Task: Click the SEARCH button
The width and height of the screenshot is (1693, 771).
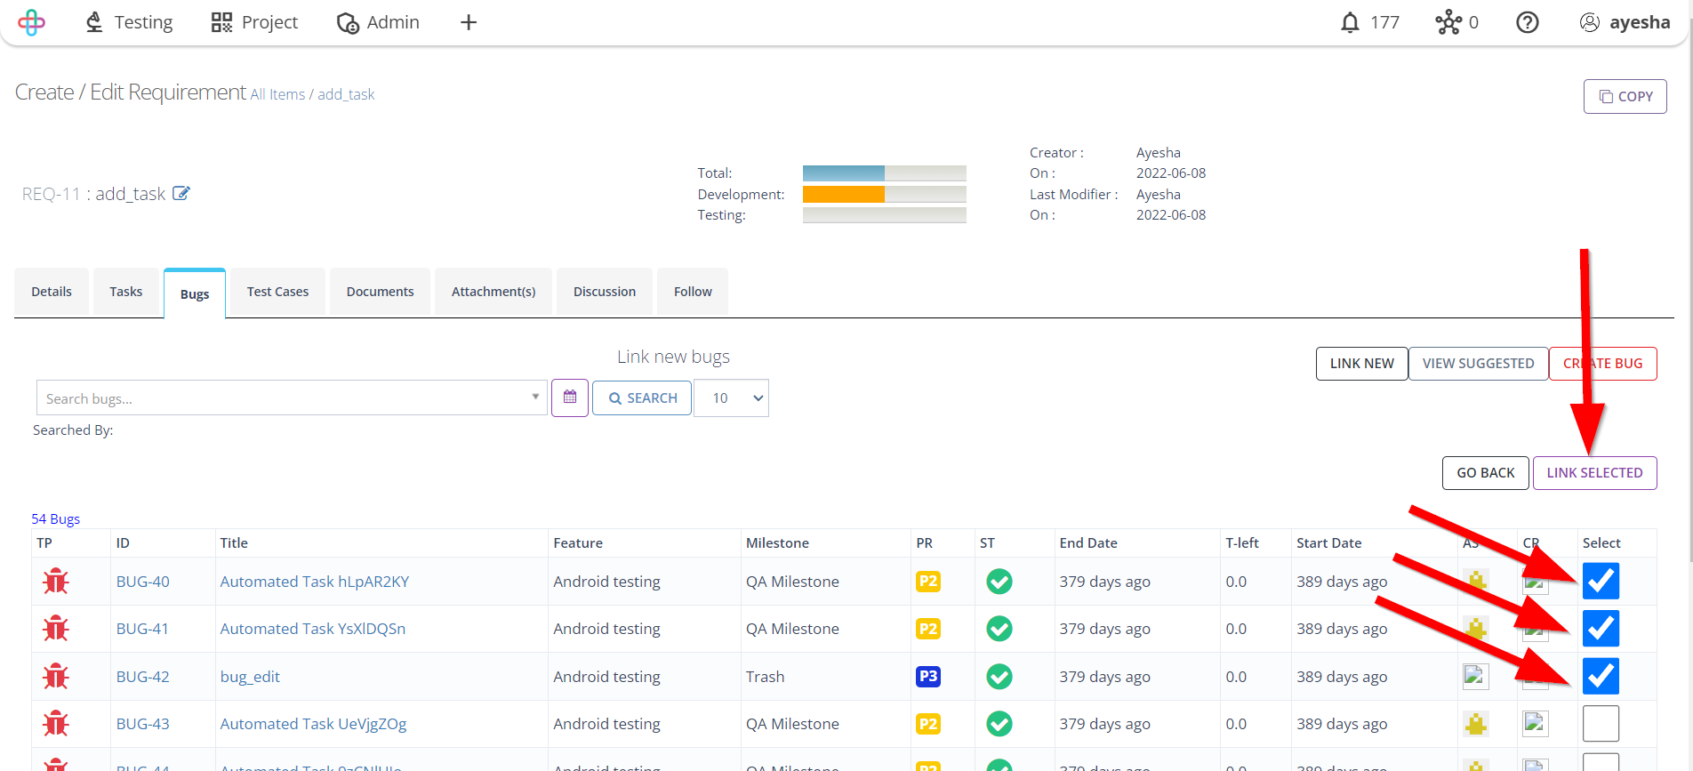Action: tap(642, 398)
